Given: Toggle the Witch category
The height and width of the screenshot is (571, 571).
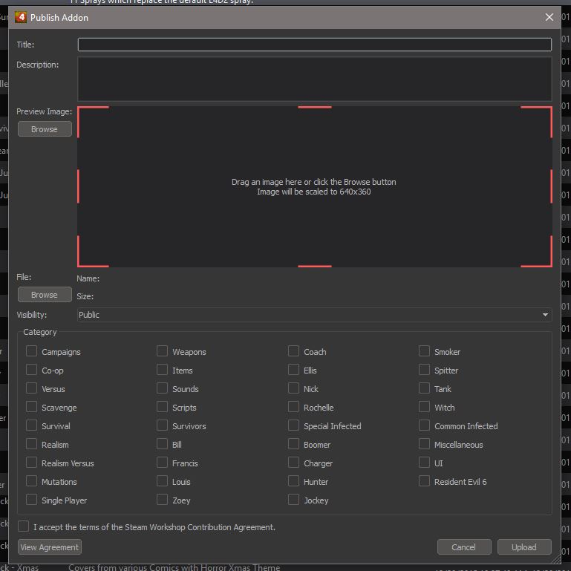Looking at the screenshot, I should [424, 407].
